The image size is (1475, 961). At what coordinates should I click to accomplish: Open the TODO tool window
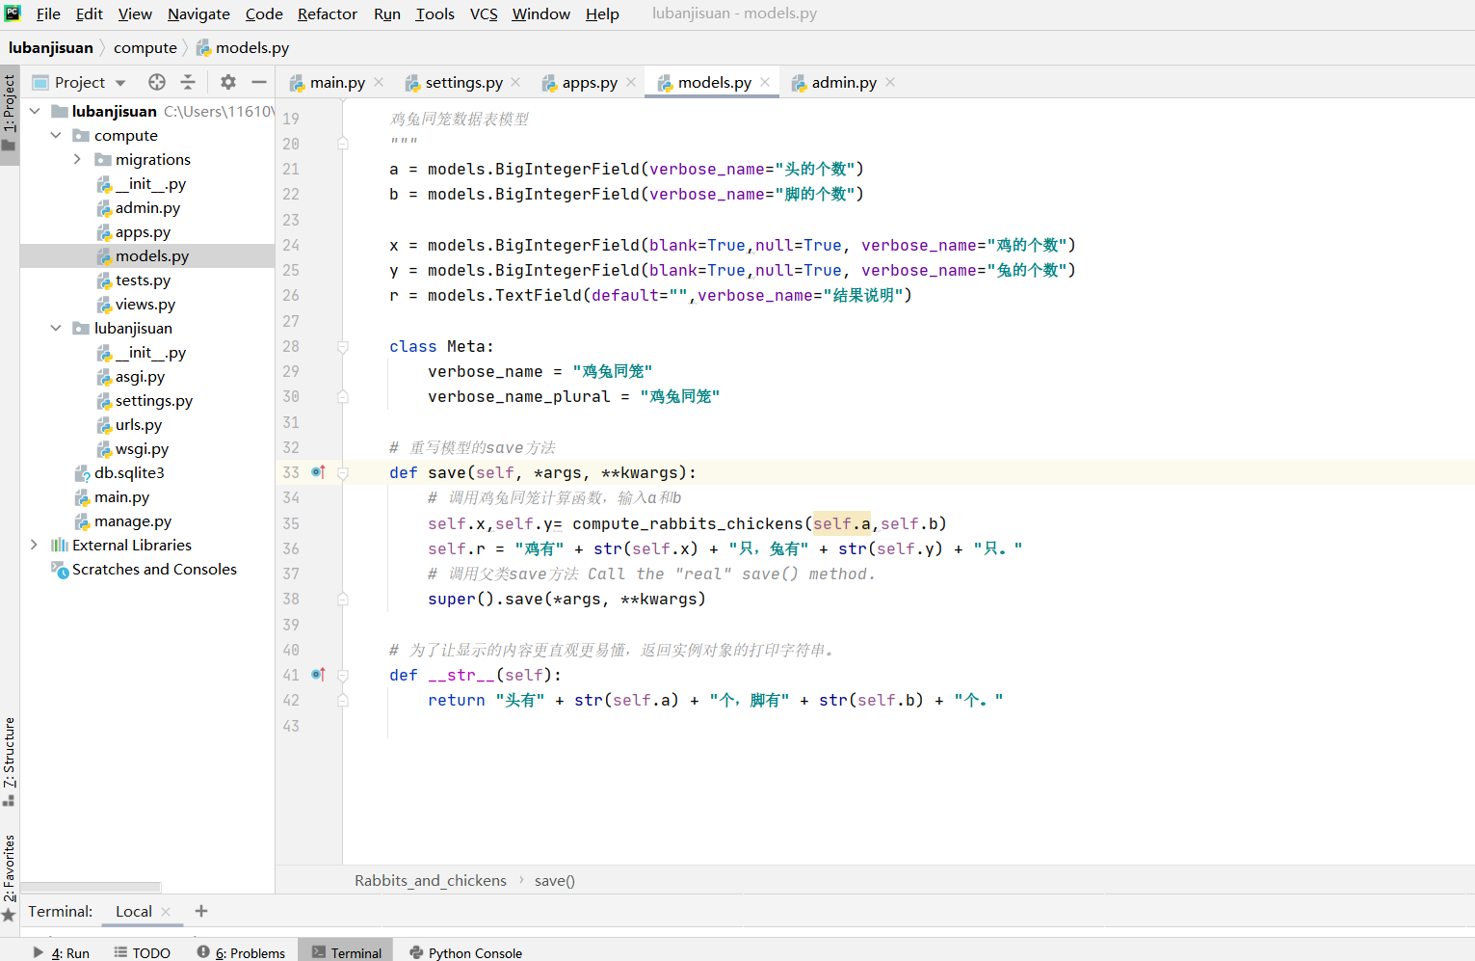[143, 952]
